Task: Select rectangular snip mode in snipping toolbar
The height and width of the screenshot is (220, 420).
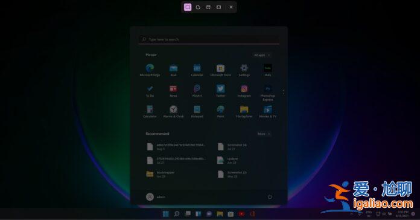Action: [188, 7]
